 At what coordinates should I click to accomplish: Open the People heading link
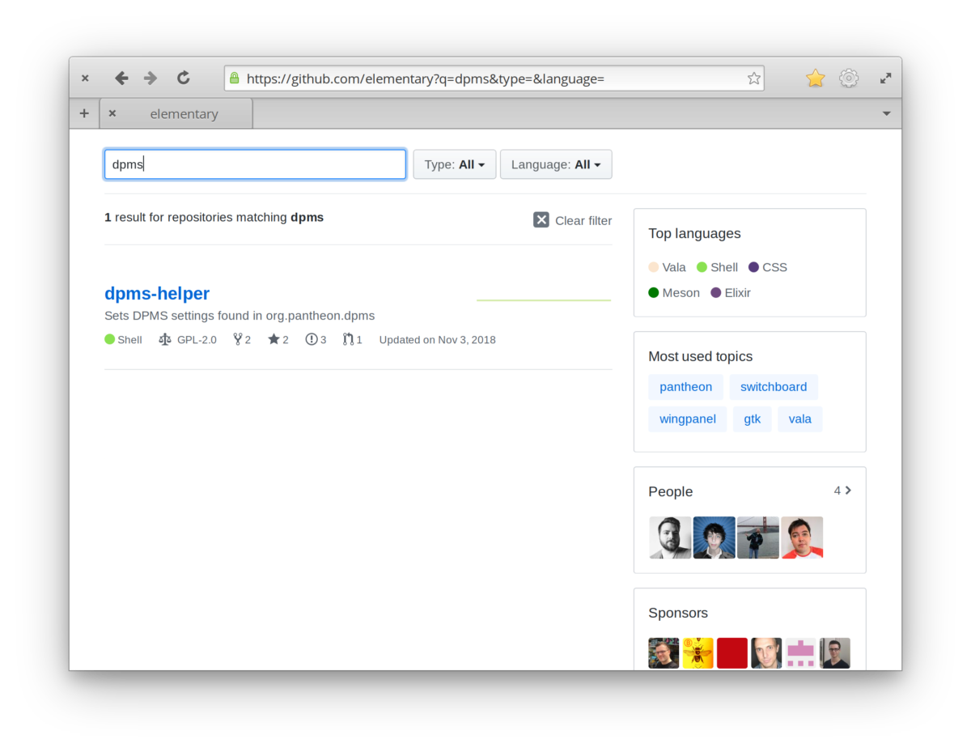670,491
